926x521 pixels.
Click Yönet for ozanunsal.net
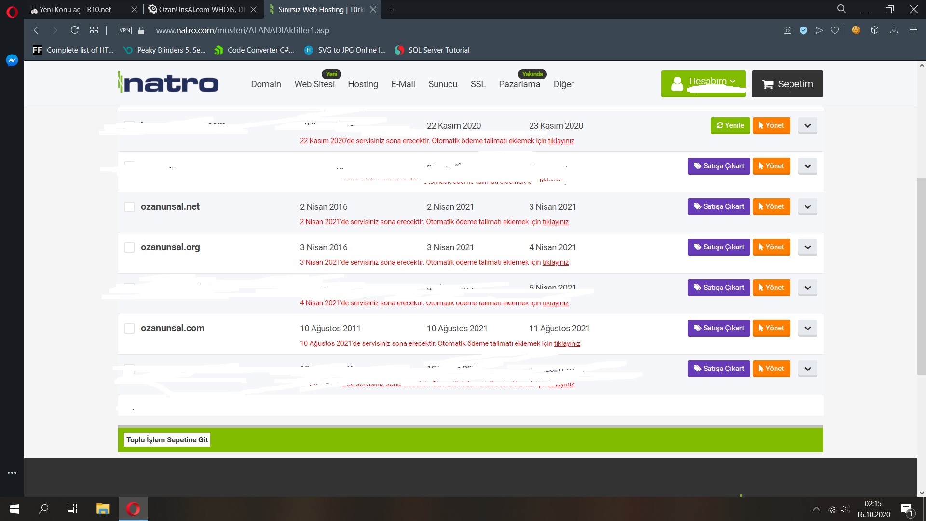click(771, 206)
